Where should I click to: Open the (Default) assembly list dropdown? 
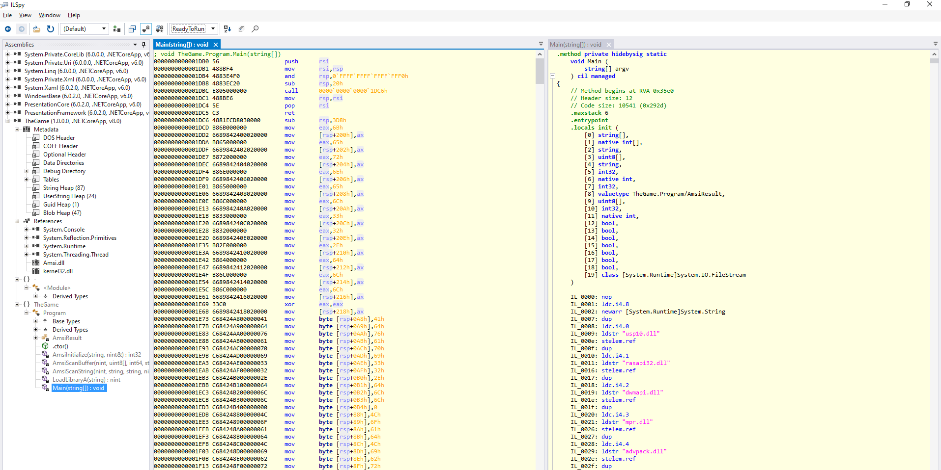[x=85, y=29]
